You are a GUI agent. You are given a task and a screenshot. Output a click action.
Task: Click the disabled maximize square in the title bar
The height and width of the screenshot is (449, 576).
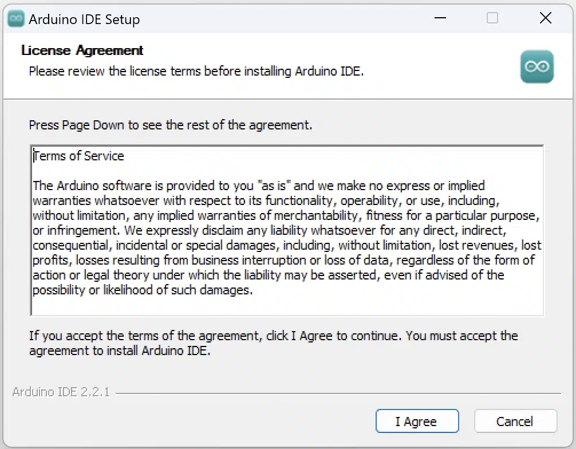click(x=492, y=18)
